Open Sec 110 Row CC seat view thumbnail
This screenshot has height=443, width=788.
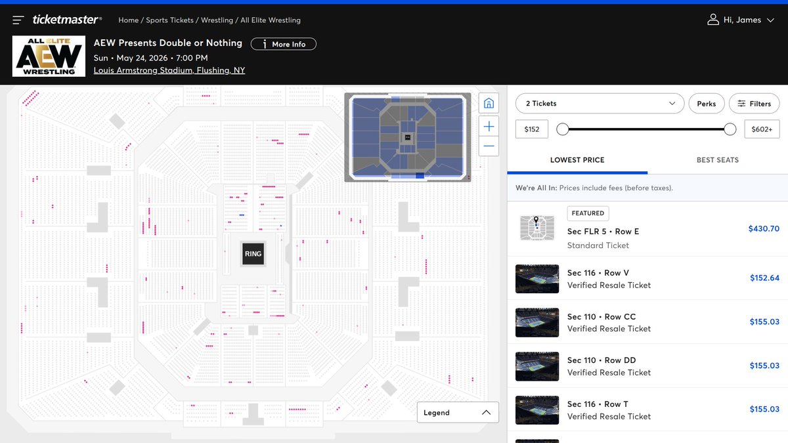point(537,323)
